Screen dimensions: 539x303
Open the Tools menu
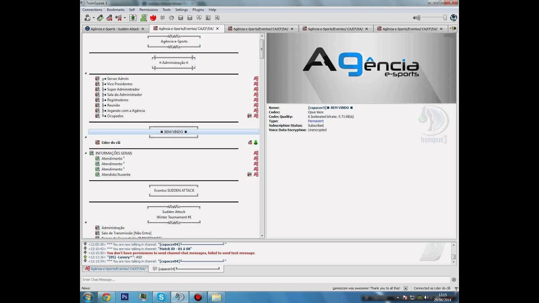167,10
